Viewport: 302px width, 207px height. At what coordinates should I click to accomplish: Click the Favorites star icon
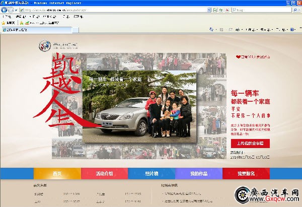(x=4, y=23)
